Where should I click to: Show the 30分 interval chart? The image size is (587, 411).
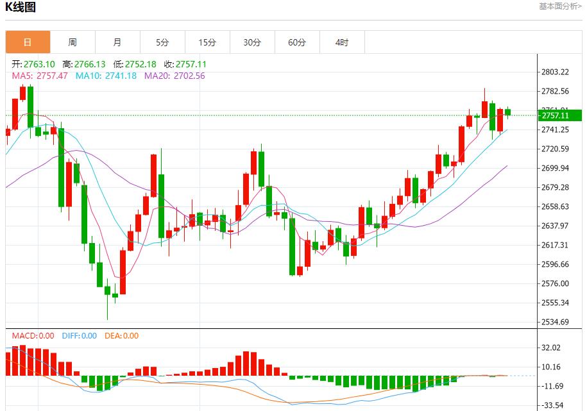(x=252, y=42)
